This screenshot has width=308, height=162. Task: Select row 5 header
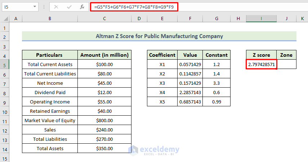tap(4, 64)
